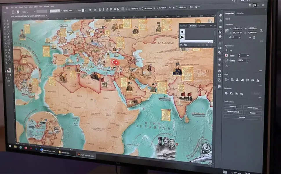The width and height of the screenshot is (281, 174).
Task: Open the Color Guide panel icon
Action: click(220, 20)
